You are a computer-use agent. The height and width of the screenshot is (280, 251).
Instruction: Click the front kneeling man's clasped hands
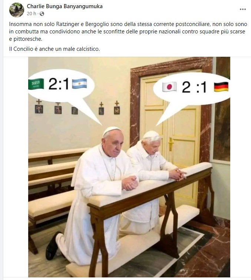[130, 183]
